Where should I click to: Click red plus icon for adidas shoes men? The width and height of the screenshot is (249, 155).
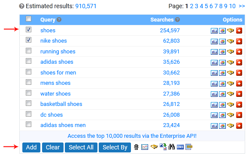coord(239,126)
